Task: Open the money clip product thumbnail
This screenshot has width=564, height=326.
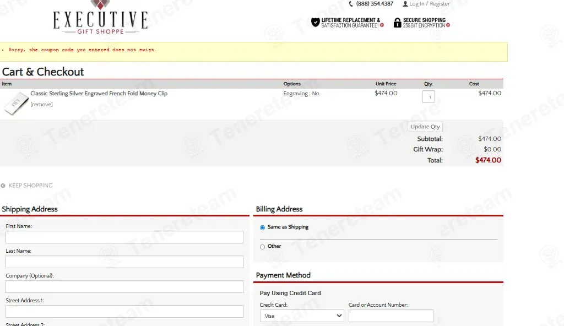Action: coord(16,104)
